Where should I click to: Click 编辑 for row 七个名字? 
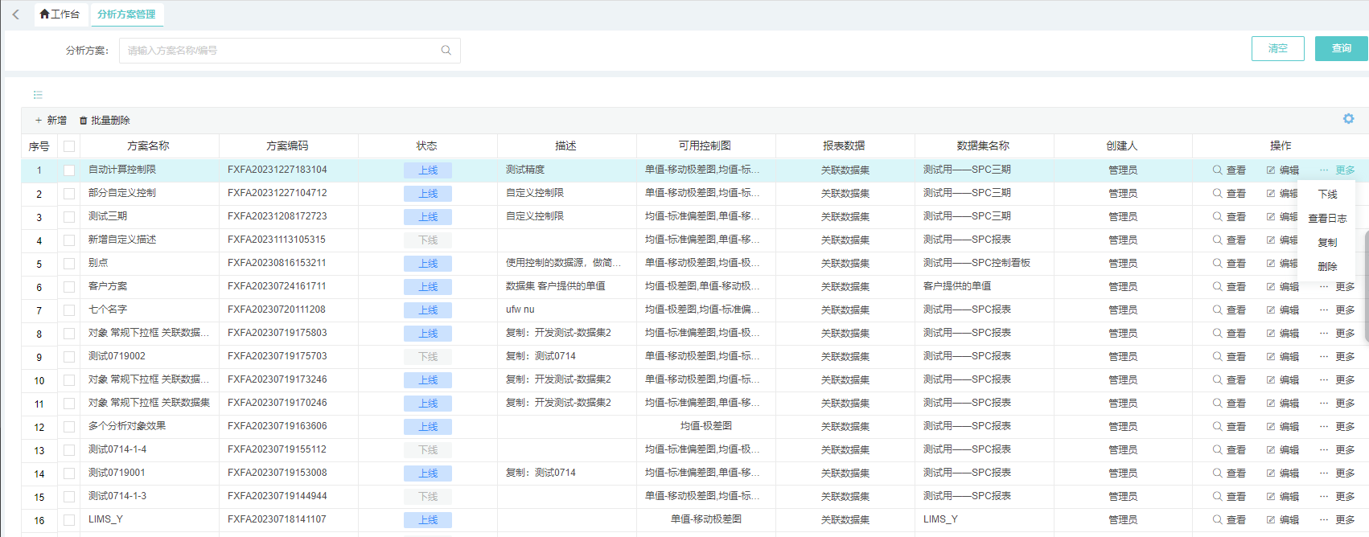coord(1282,310)
